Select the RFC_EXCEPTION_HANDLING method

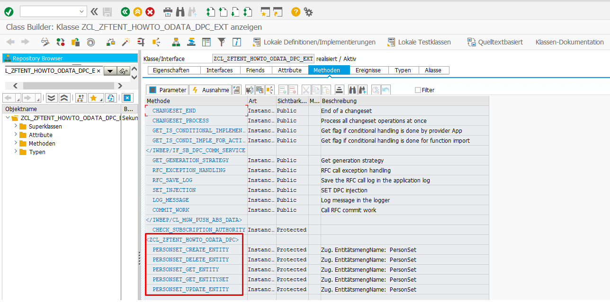coord(189,170)
